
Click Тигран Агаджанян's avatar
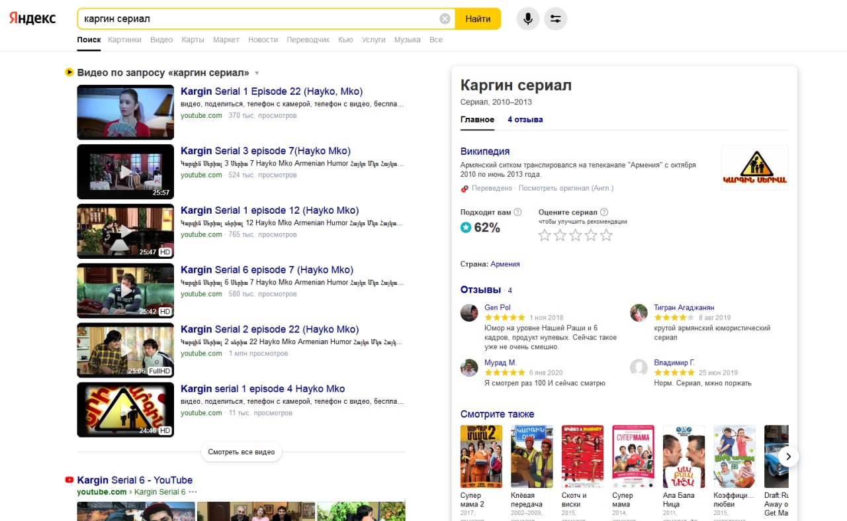pyautogui.click(x=639, y=313)
